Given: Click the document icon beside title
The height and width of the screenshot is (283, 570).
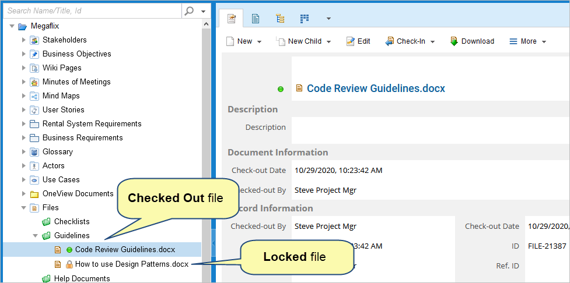Looking at the screenshot, I should (299, 88).
